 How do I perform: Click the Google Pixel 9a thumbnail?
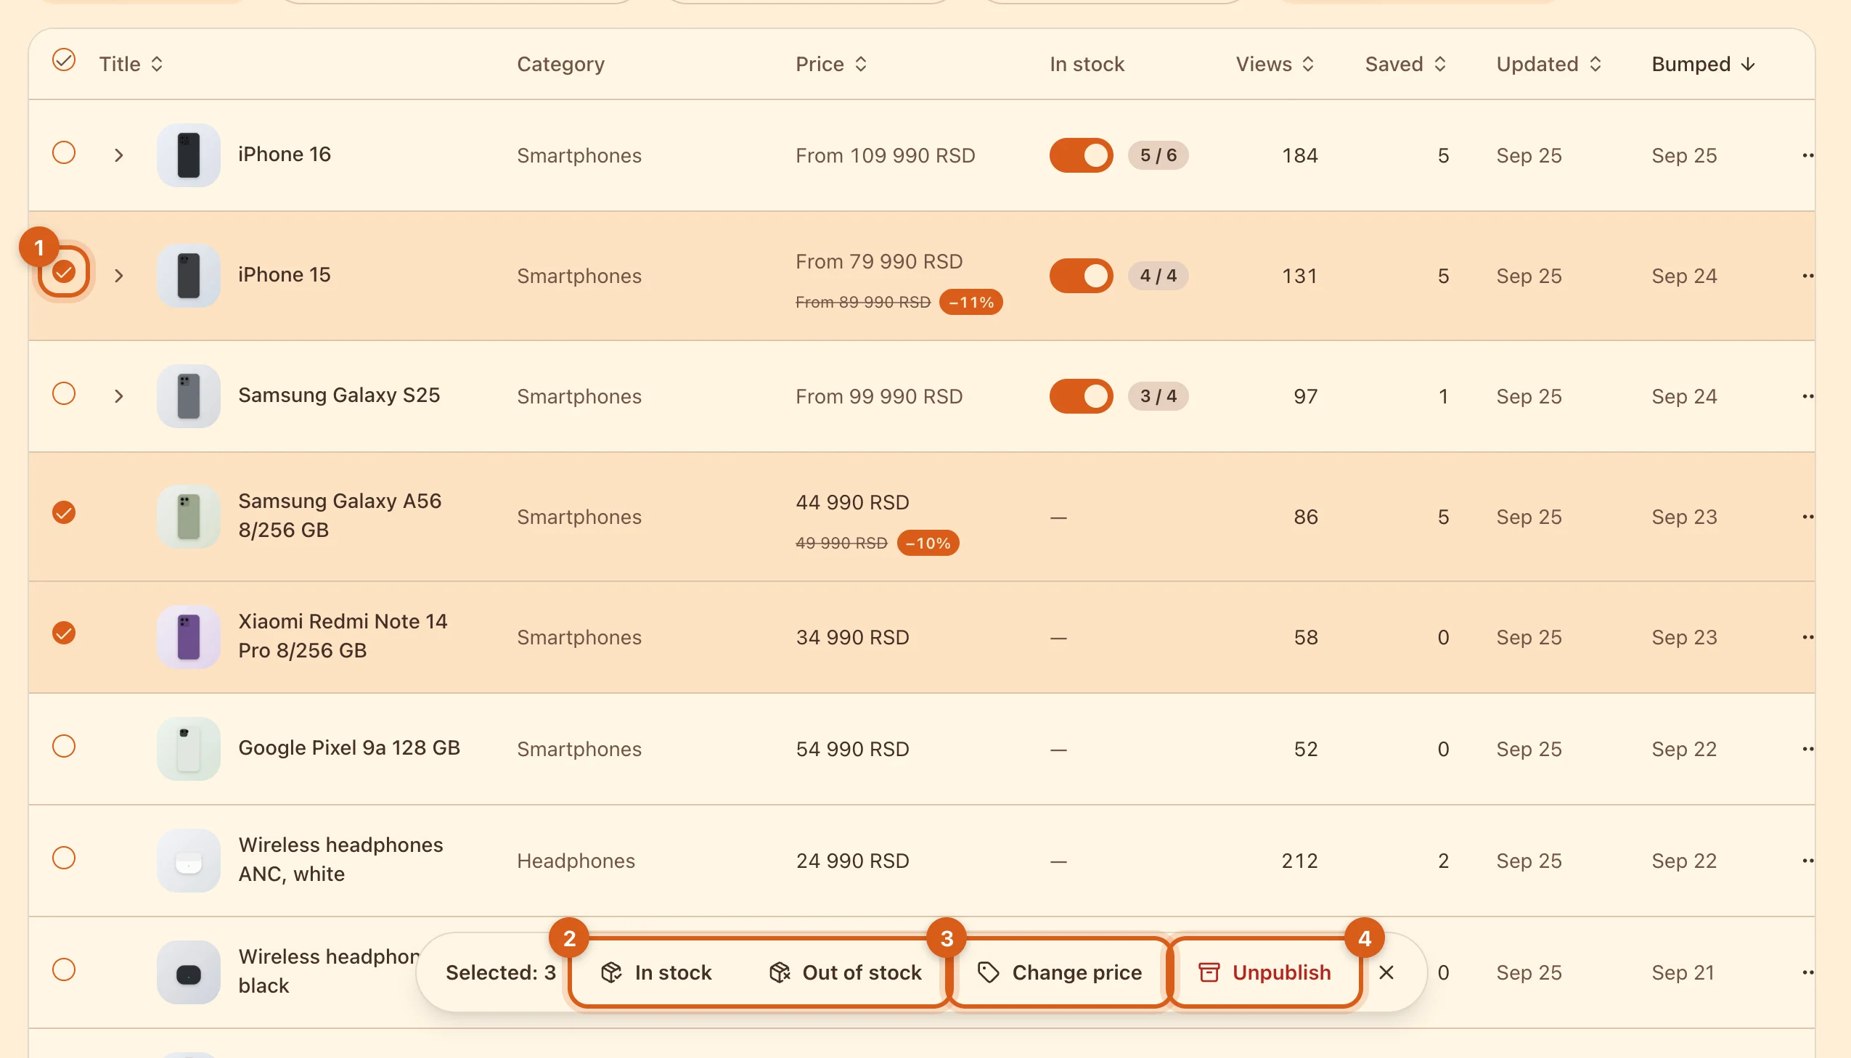(x=189, y=749)
